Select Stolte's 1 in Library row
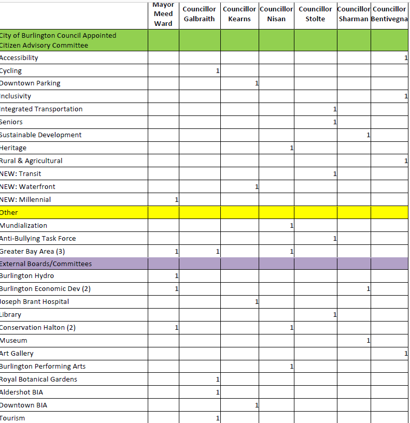 click(335, 315)
